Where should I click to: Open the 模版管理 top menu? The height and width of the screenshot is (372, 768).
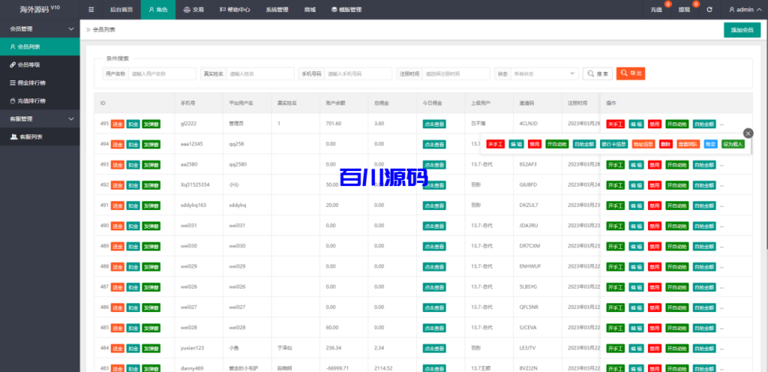[346, 10]
